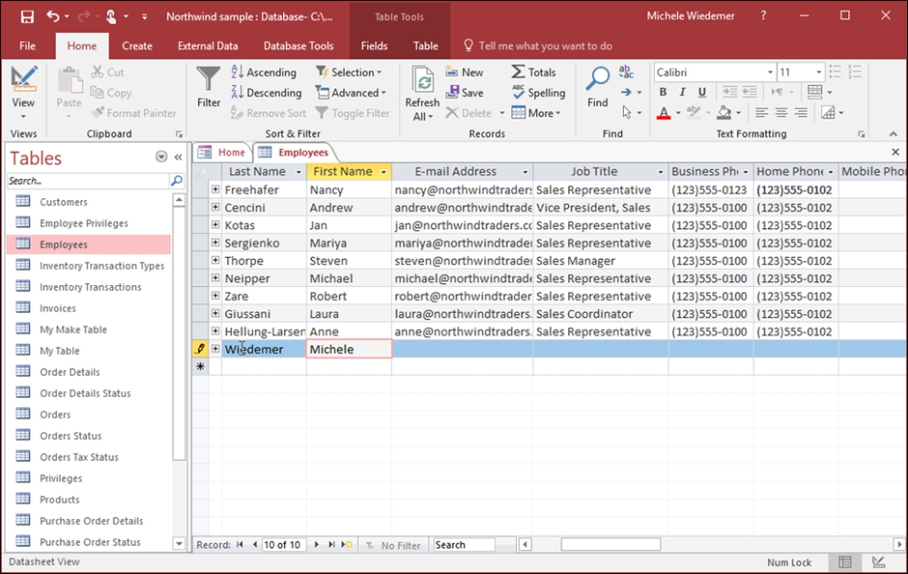Sort Descending in Sort & Filter
This screenshot has width=908, height=574.
click(x=267, y=92)
